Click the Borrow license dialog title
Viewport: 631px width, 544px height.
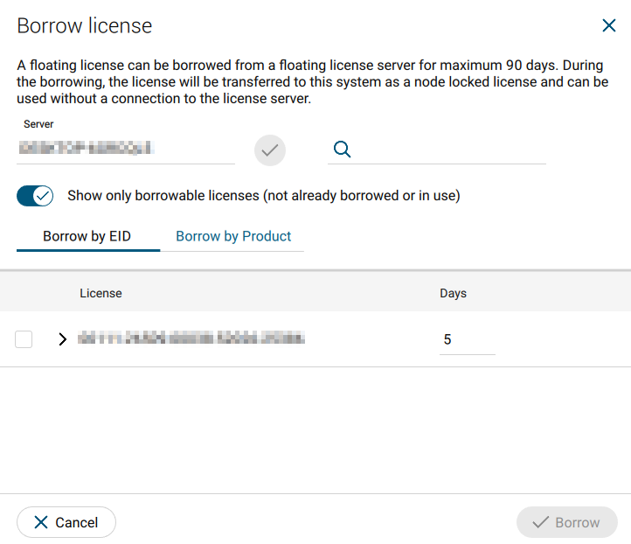pyautogui.click(x=85, y=26)
